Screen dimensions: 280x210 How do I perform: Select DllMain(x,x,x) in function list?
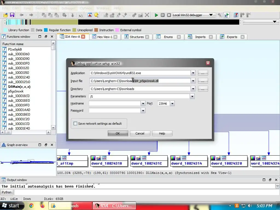[19, 87]
